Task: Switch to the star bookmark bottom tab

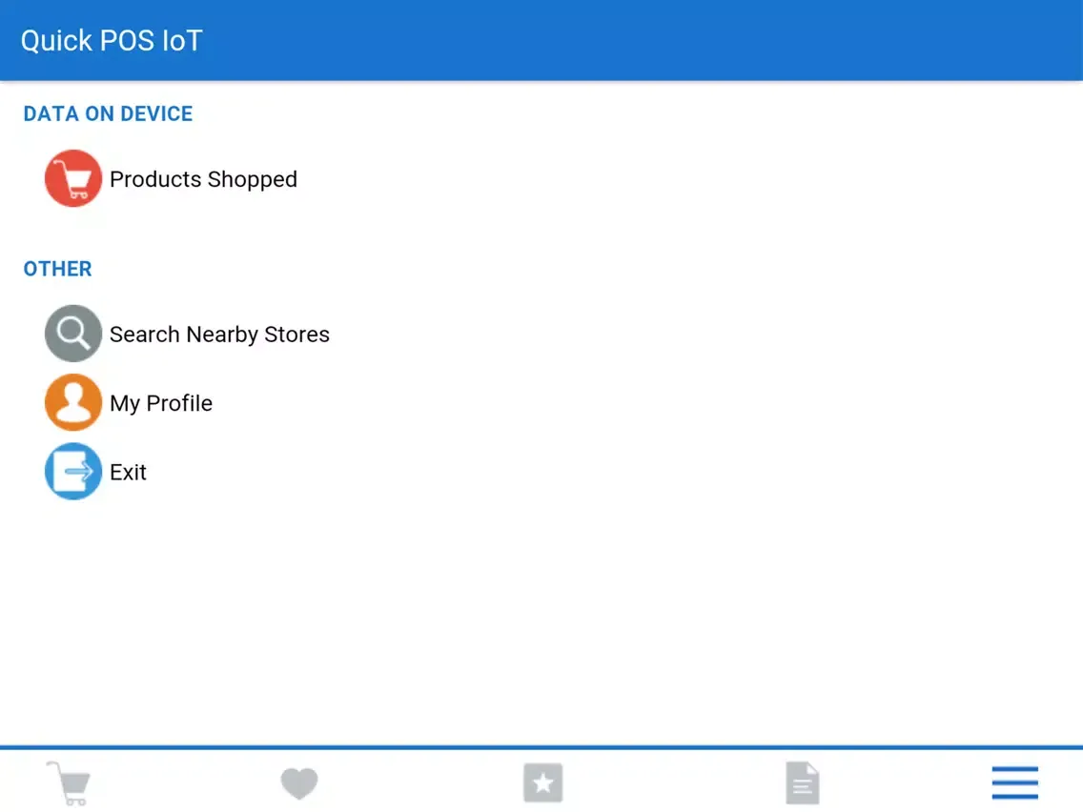Action: (x=542, y=783)
